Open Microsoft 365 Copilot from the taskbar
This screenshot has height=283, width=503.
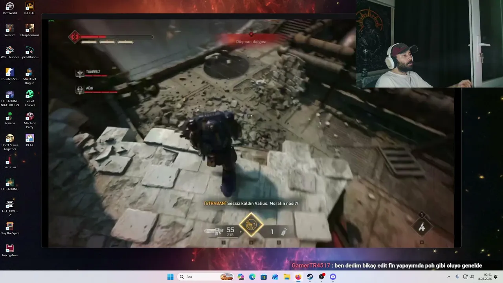[x=241, y=277]
